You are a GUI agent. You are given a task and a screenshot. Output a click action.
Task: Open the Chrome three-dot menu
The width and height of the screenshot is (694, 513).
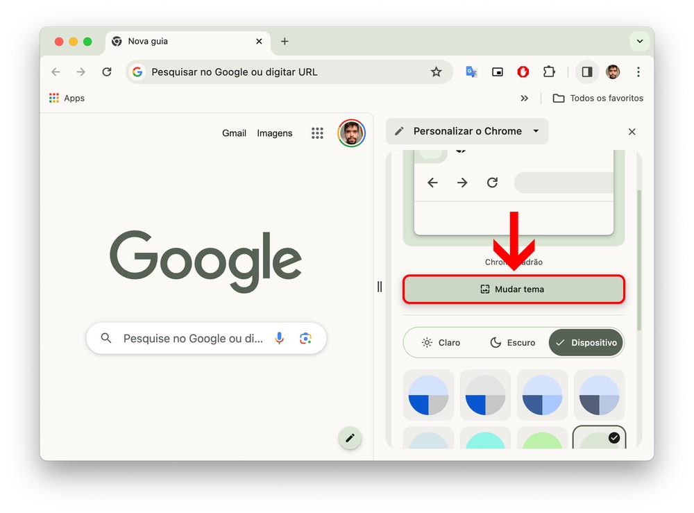click(638, 72)
